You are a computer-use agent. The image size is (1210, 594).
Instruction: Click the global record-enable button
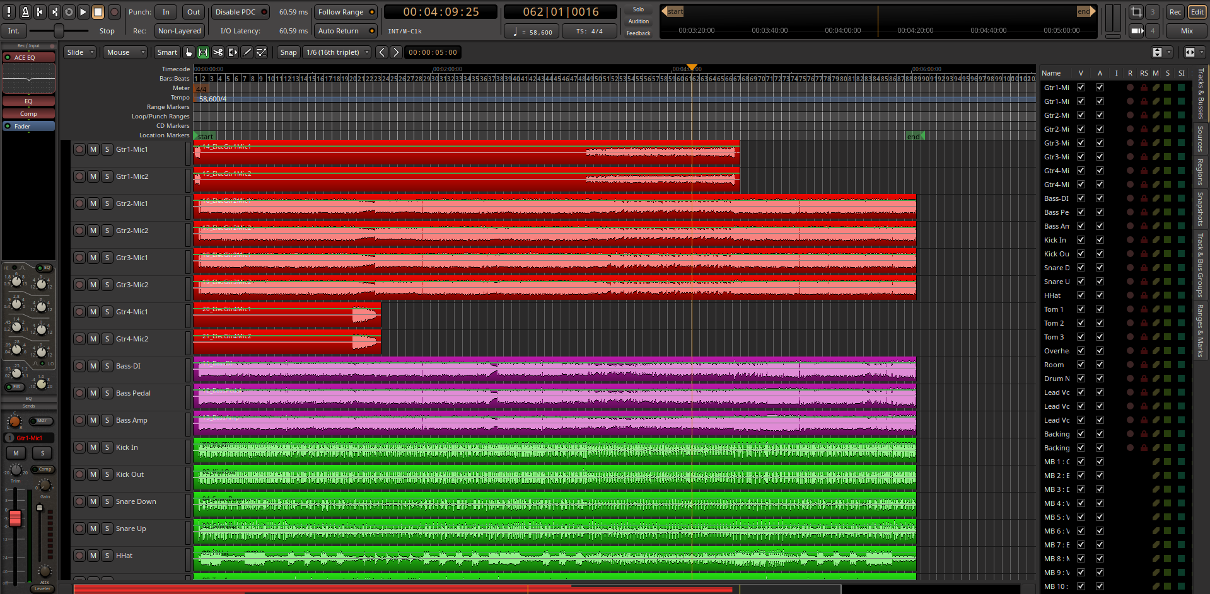tap(114, 12)
